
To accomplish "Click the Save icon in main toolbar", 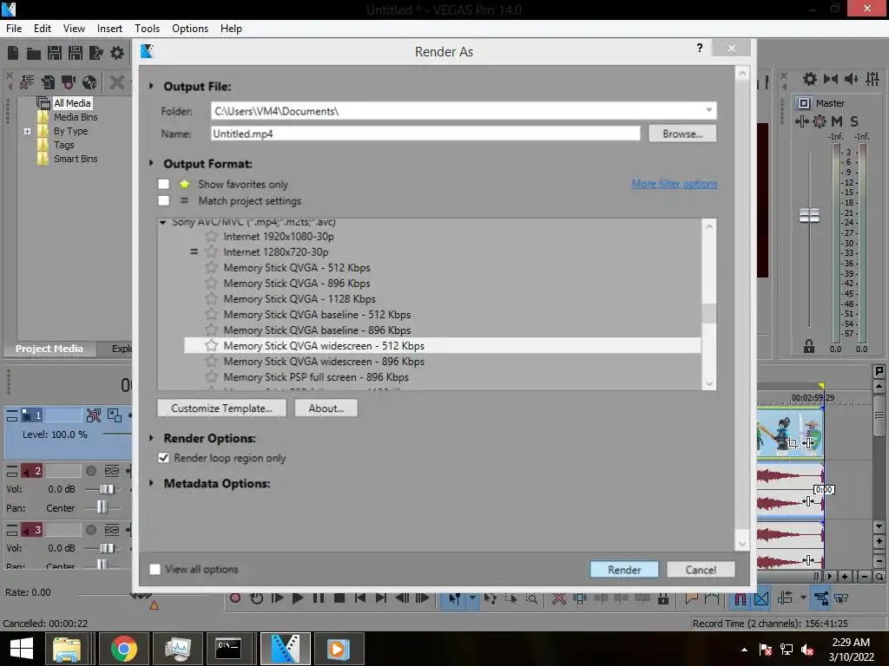I will tap(55, 53).
